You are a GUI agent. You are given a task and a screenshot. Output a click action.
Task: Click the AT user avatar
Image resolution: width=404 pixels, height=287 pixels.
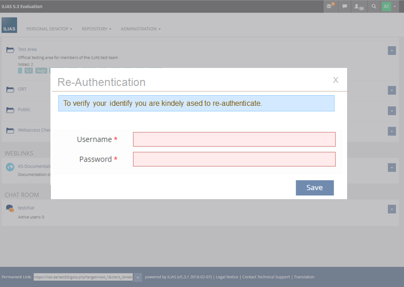pos(386,6)
